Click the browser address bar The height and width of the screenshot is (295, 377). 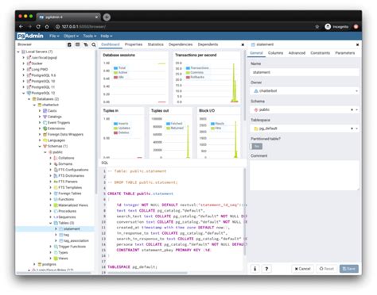click(183, 27)
